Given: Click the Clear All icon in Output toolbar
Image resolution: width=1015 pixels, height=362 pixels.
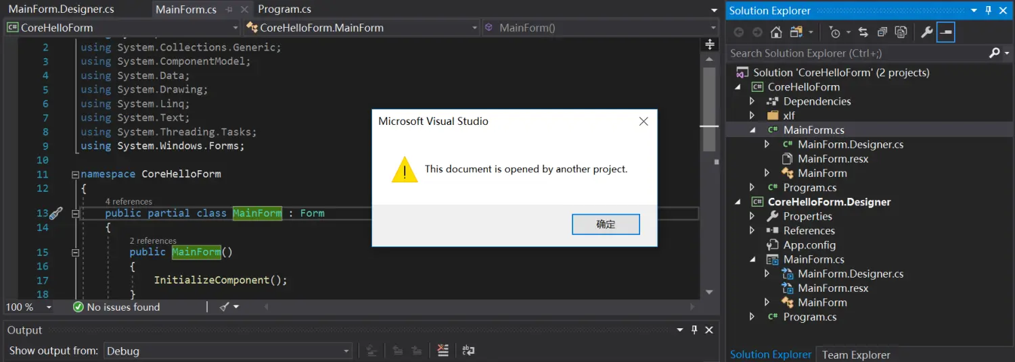Looking at the screenshot, I should pos(443,351).
